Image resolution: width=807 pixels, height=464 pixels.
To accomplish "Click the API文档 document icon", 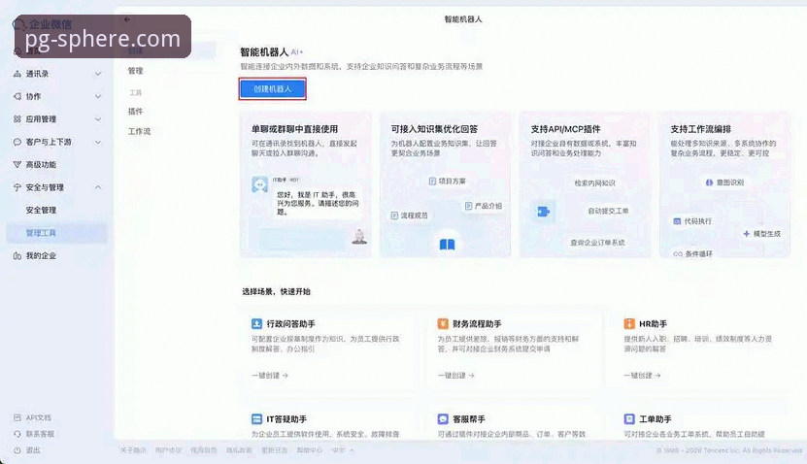I will [17, 417].
